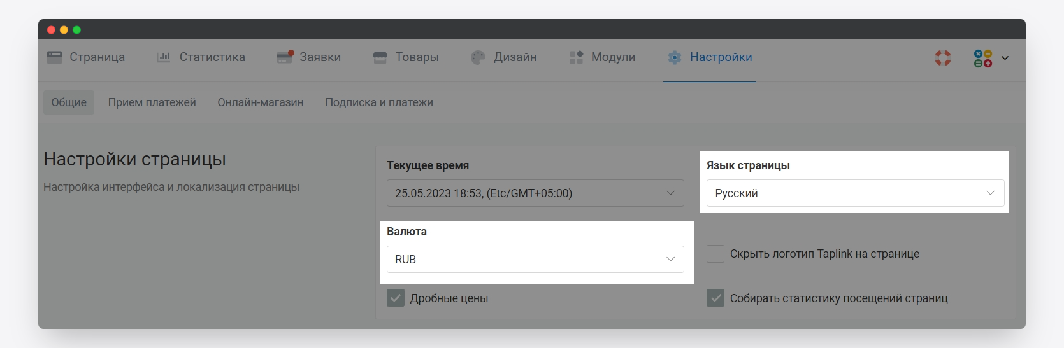Click the Настройки gear icon
Screen dimensions: 1064x348
coord(675,57)
